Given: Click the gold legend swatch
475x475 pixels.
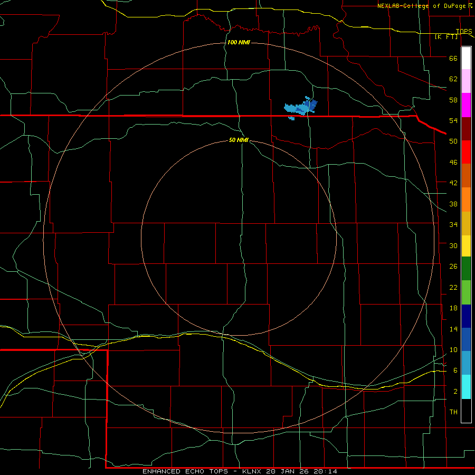Looking at the screenshot, I should pos(466,223).
